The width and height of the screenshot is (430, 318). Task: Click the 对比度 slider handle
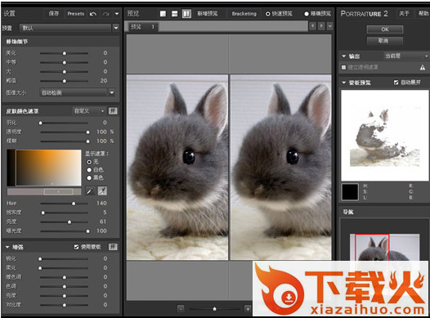[x=65, y=305]
